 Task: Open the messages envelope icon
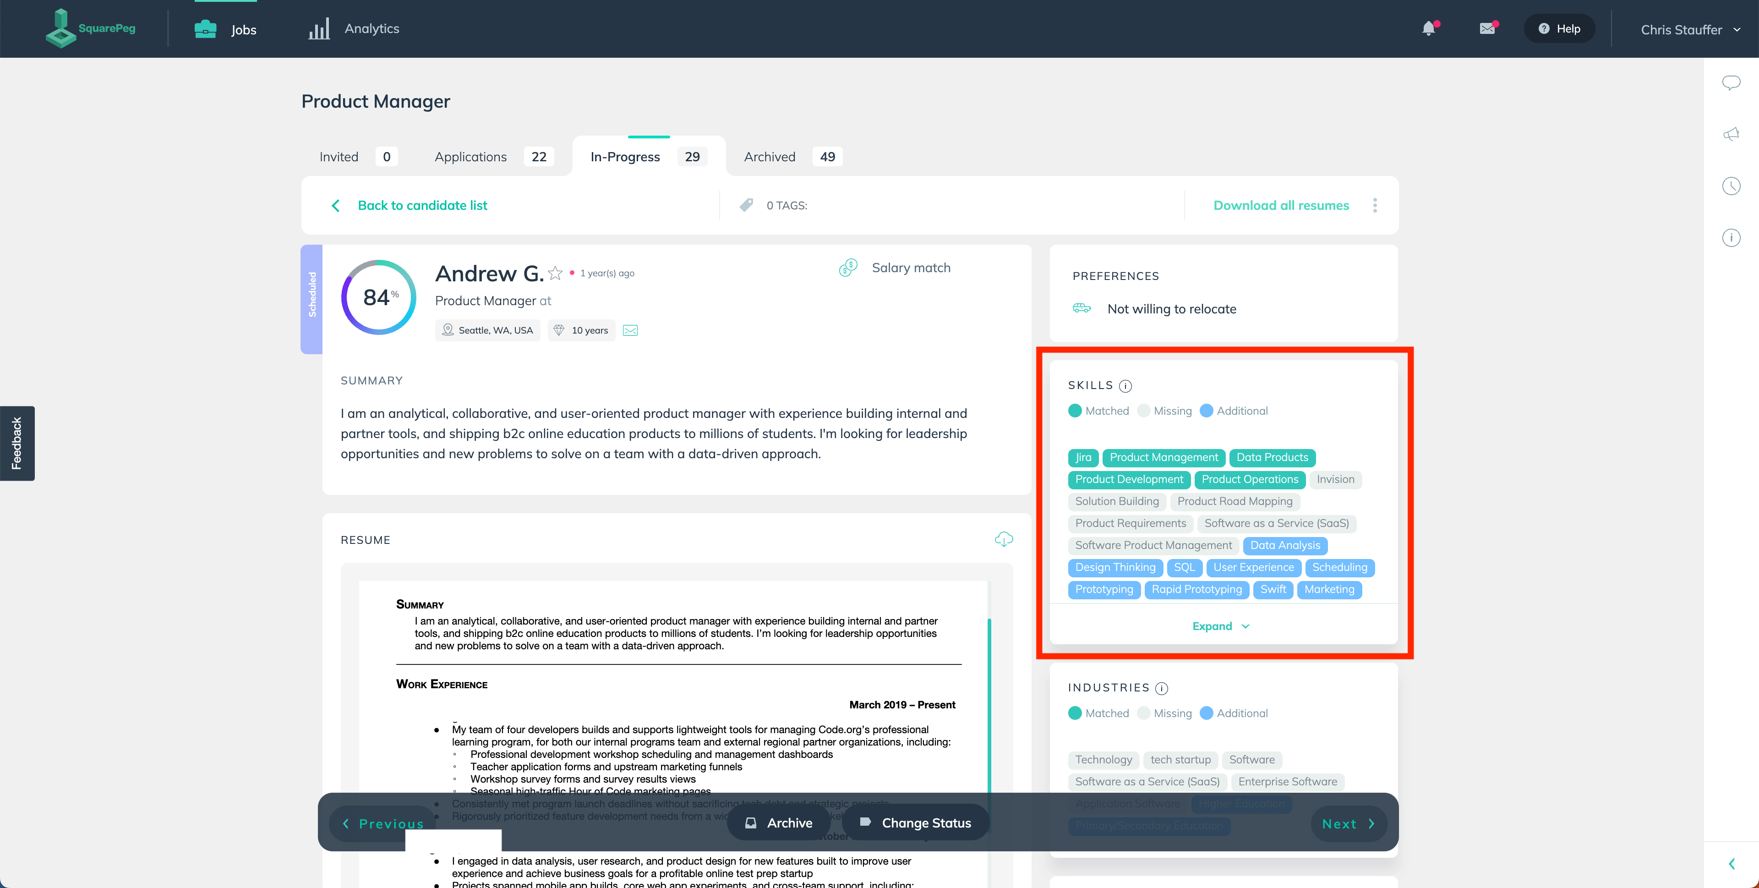(x=1487, y=28)
